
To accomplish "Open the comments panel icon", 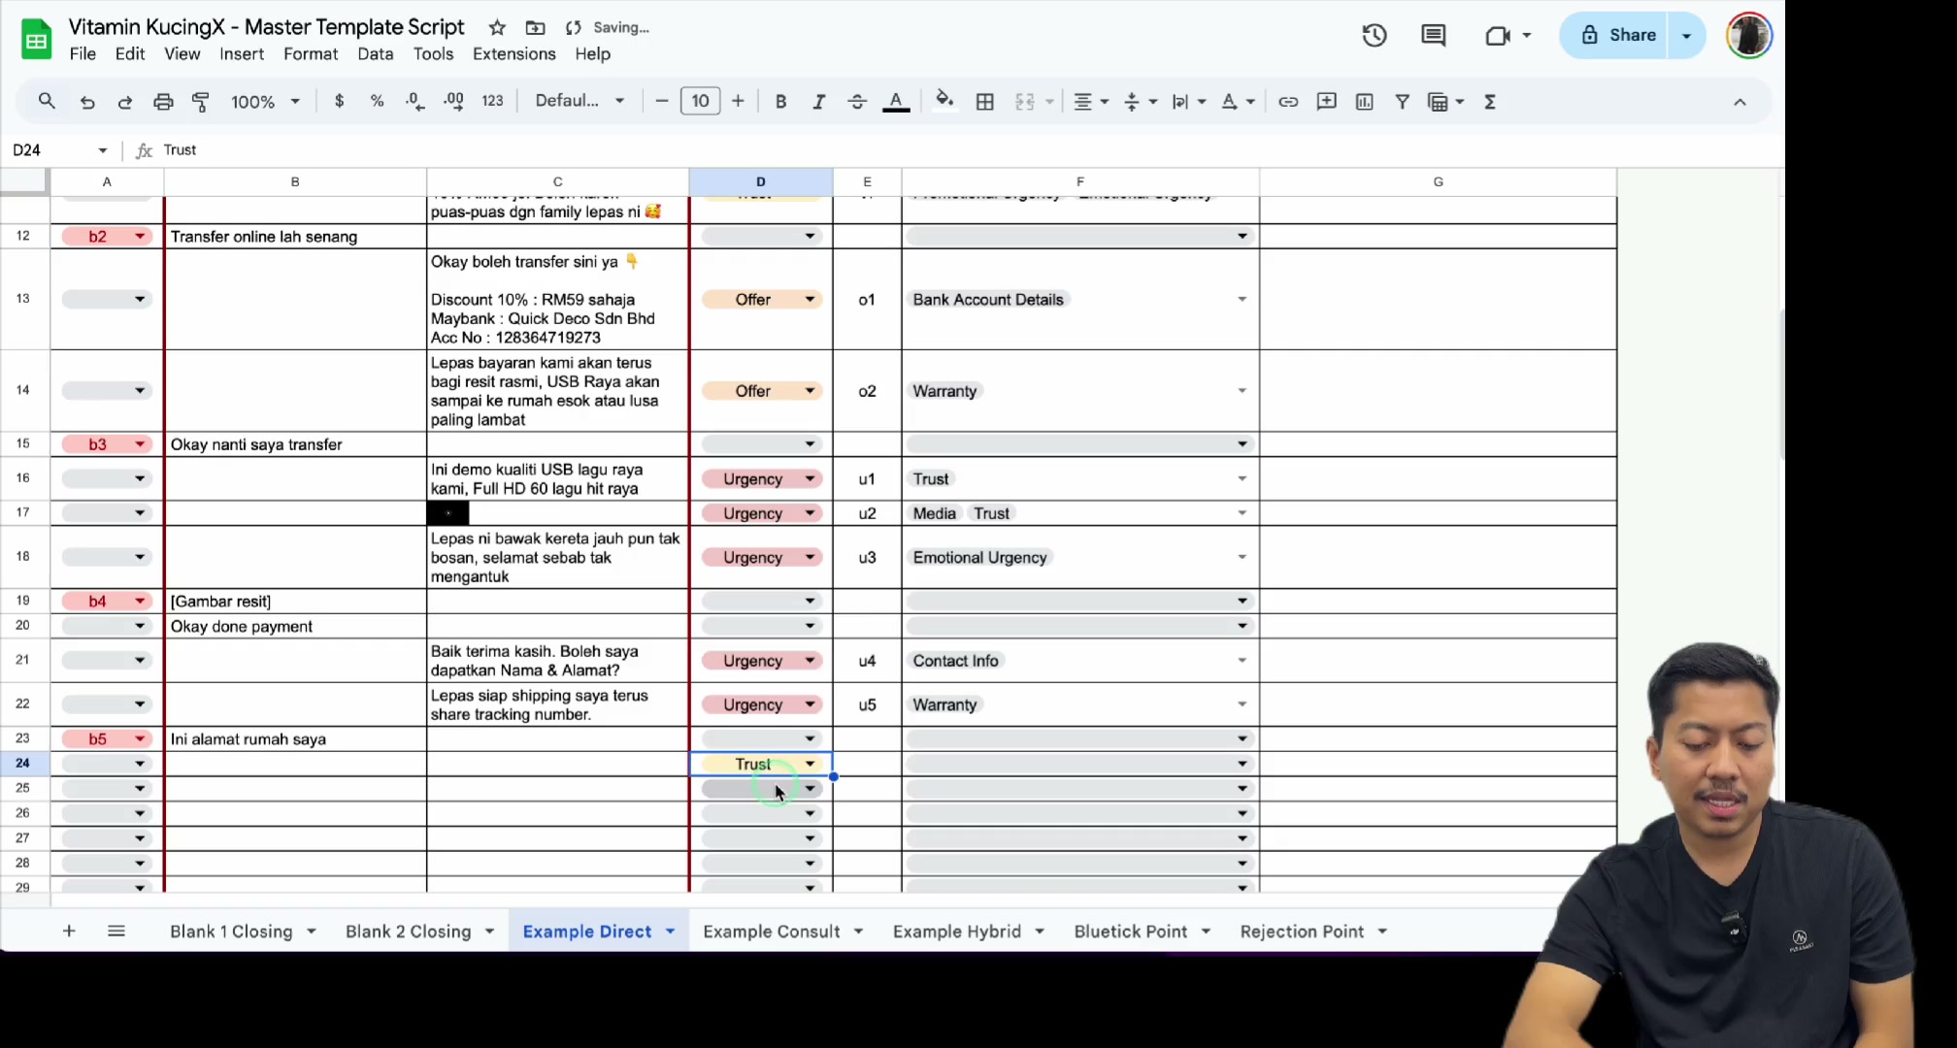I will [x=1433, y=36].
